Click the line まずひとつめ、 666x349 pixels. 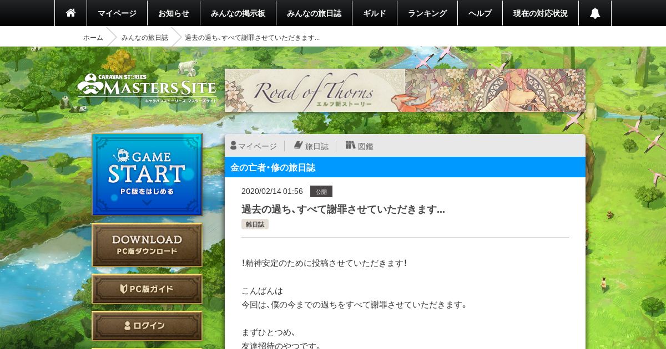click(x=269, y=332)
